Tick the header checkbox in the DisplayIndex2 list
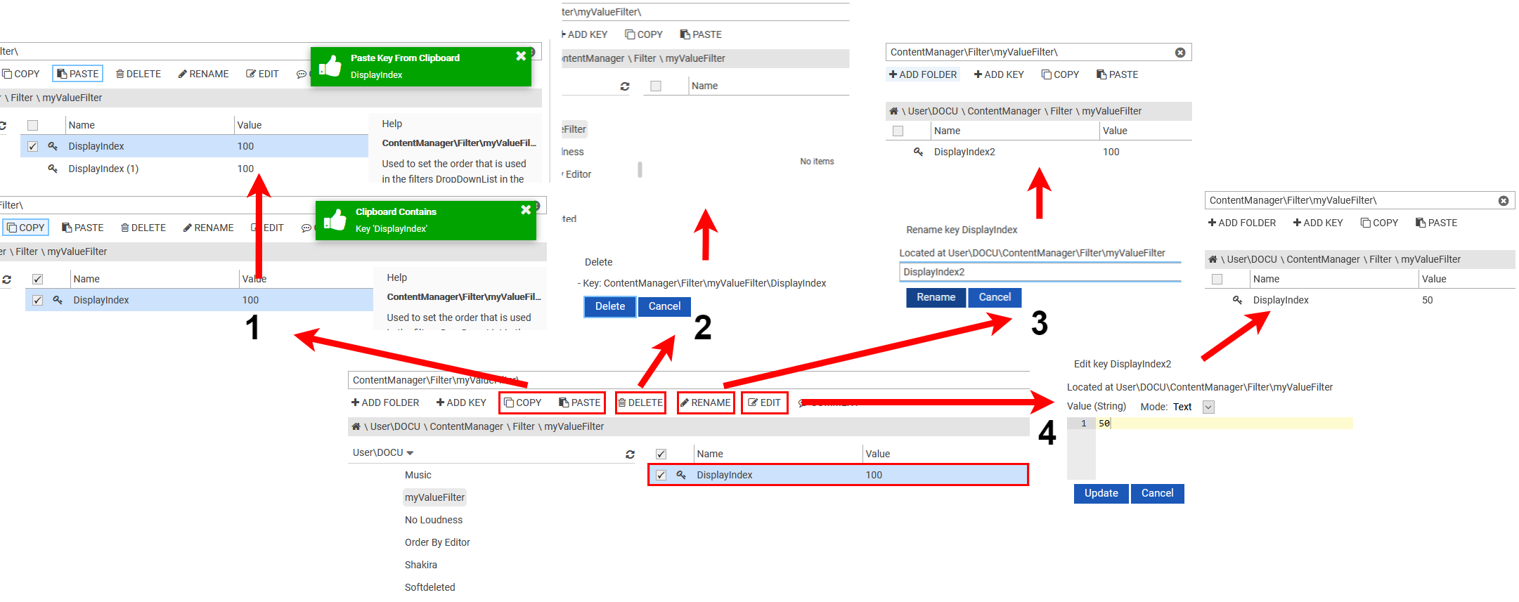The image size is (1519, 602). point(898,131)
